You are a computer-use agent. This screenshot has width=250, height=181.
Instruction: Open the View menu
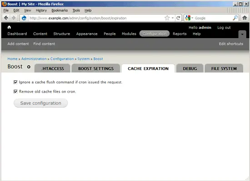click(x=28, y=10)
